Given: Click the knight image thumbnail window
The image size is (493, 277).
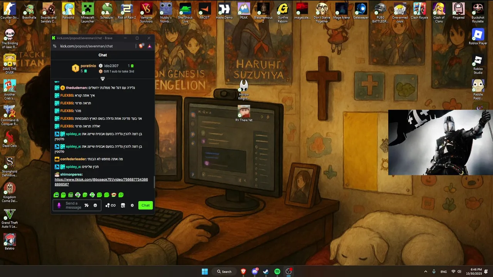Looking at the screenshot, I should pyautogui.click(x=440, y=142).
